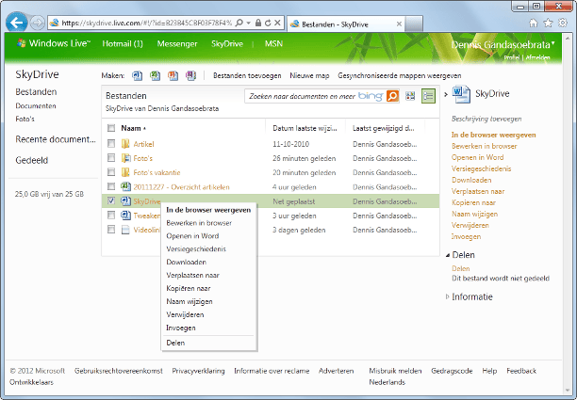Click the browser address URL field
The image size is (577, 400).
(146, 24)
